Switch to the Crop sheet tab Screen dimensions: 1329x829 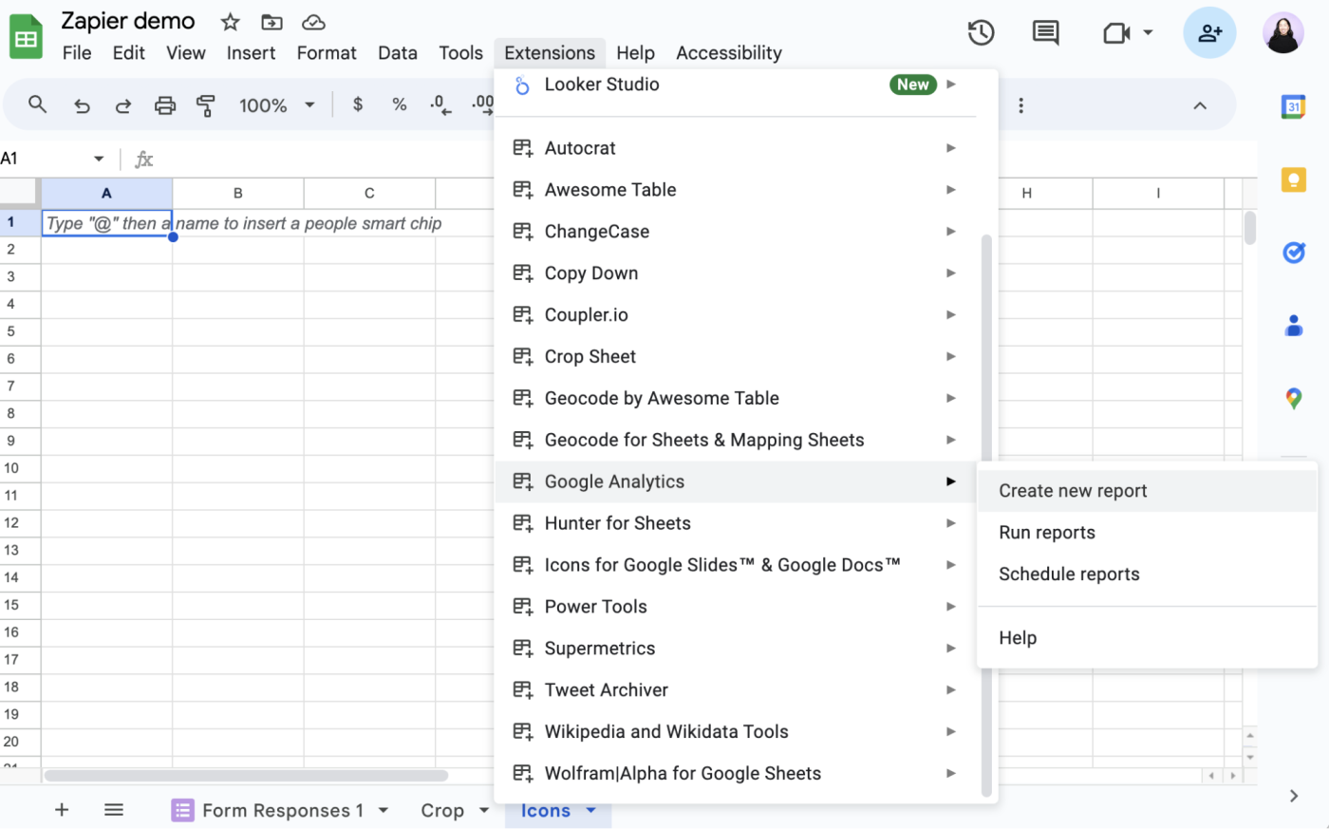[x=442, y=810]
